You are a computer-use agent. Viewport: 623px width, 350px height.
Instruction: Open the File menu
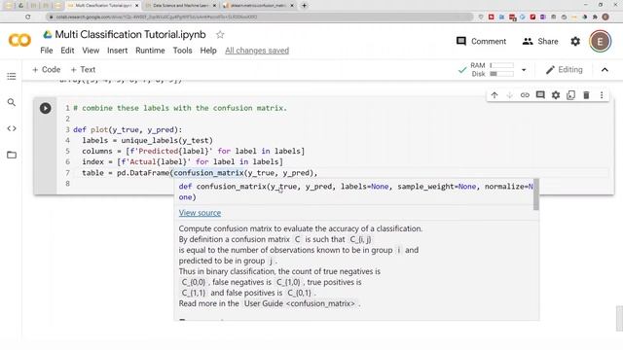[47, 51]
